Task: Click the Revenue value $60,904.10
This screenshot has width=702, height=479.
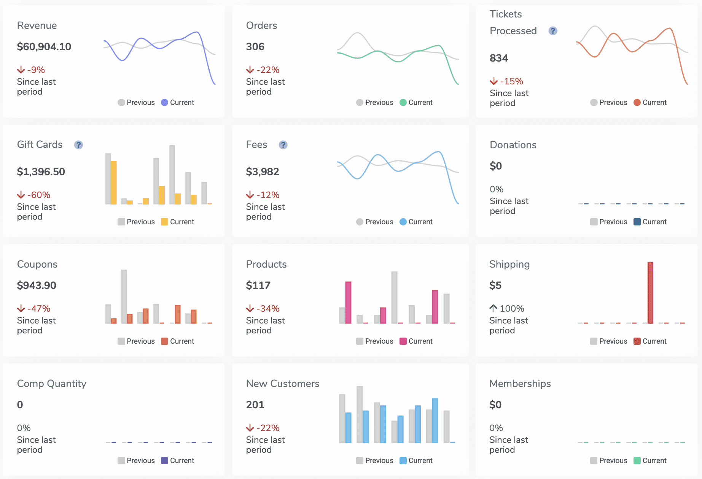Action: (44, 47)
